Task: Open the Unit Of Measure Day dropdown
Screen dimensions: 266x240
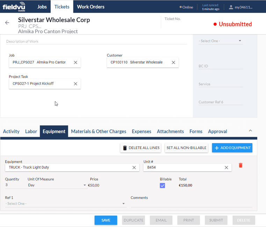Action: click(x=57, y=185)
